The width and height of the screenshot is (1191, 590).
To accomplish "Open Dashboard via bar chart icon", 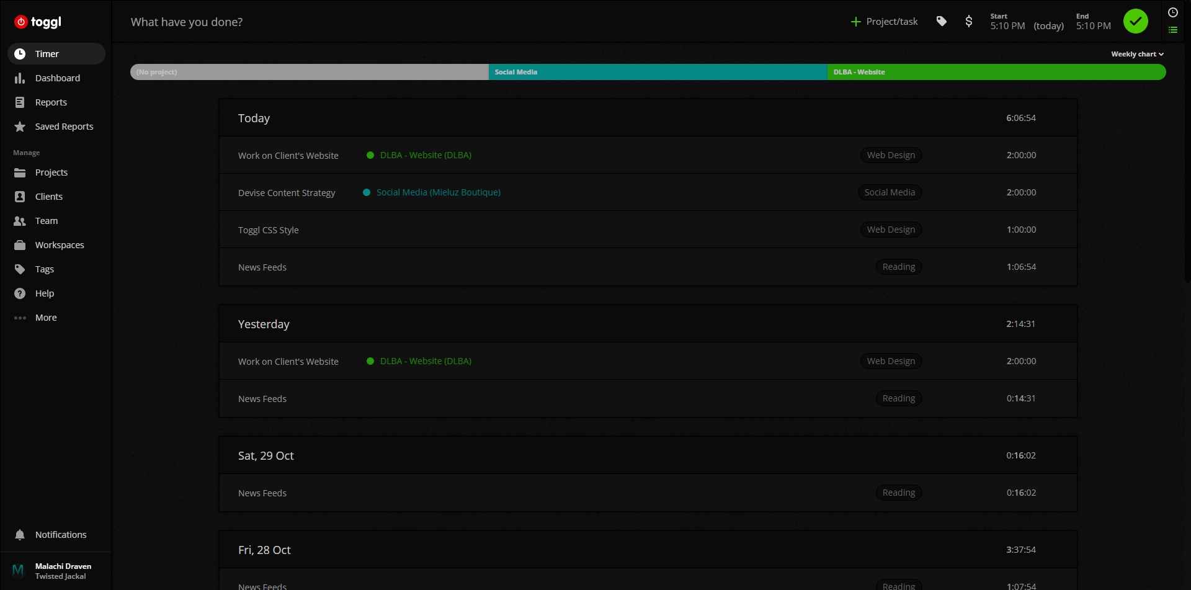I will [x=20, y=78].
